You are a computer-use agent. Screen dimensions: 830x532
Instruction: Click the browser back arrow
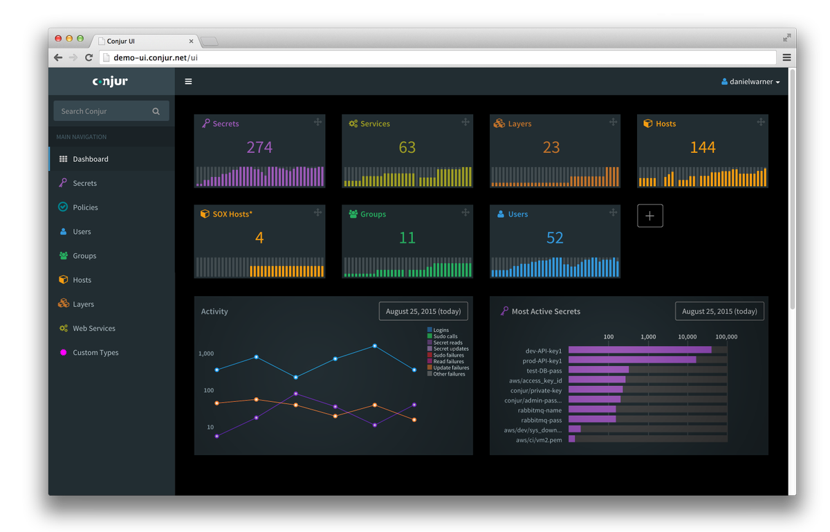(58, 57)
